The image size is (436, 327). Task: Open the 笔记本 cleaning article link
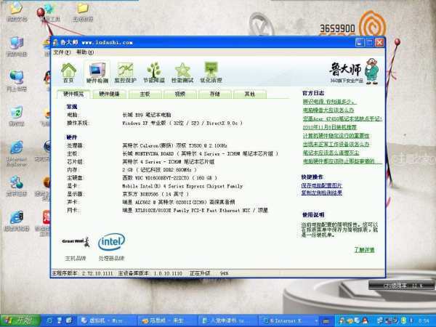click(x=331, y=153)
